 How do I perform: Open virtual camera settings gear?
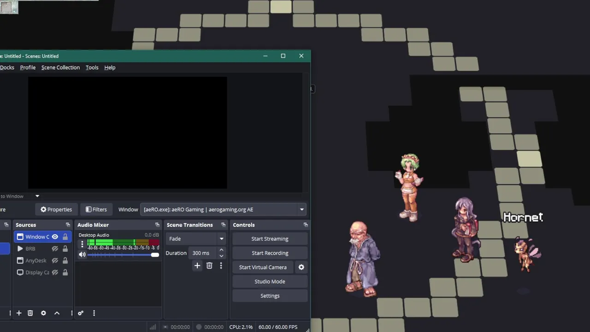pos(301,267)
